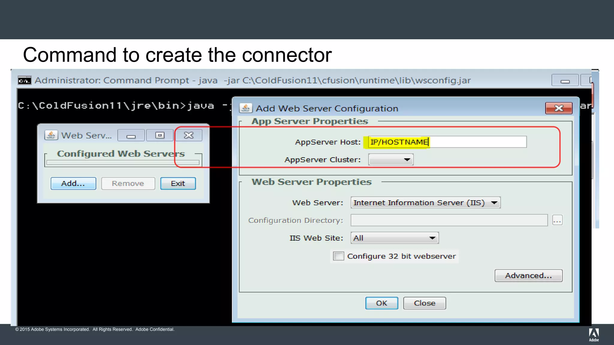Image resolution: width=614 pixels, height=345 pixels.
Task: Minimize the Web Serv... window
Action: pyautogui.click(x=131, y=135)
